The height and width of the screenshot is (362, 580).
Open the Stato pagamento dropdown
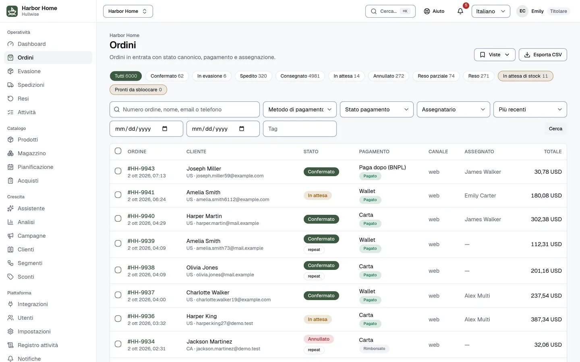pyautogui.click(x=377, y=109)
